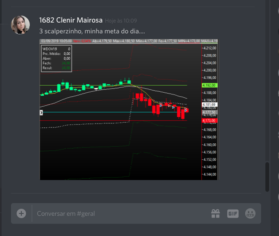
Task: Focus the 'Conversar em #geral' message field
Action: coord(118,214)
